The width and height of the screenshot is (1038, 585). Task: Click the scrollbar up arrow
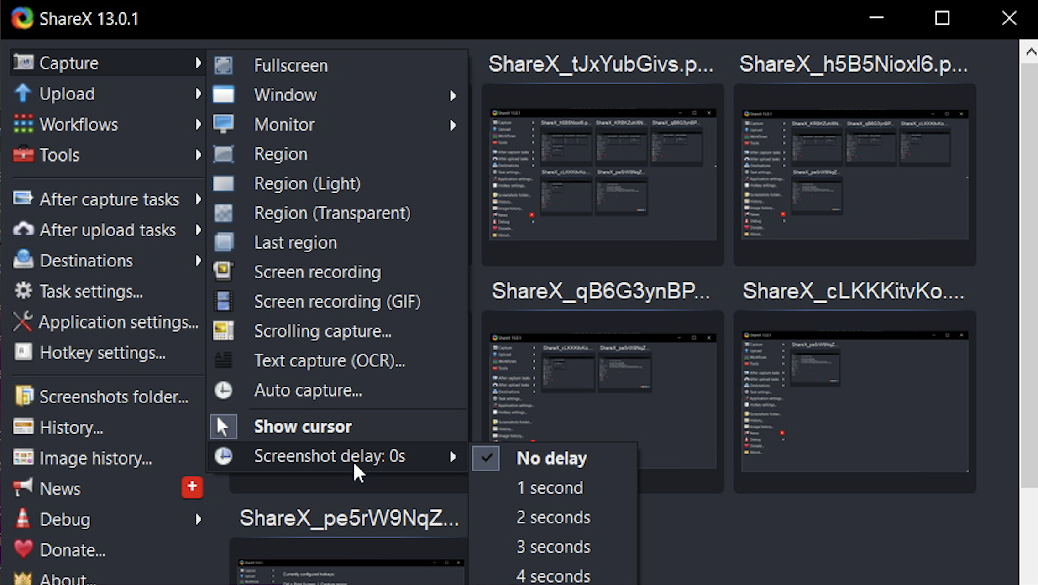(x=1030, y=52)
